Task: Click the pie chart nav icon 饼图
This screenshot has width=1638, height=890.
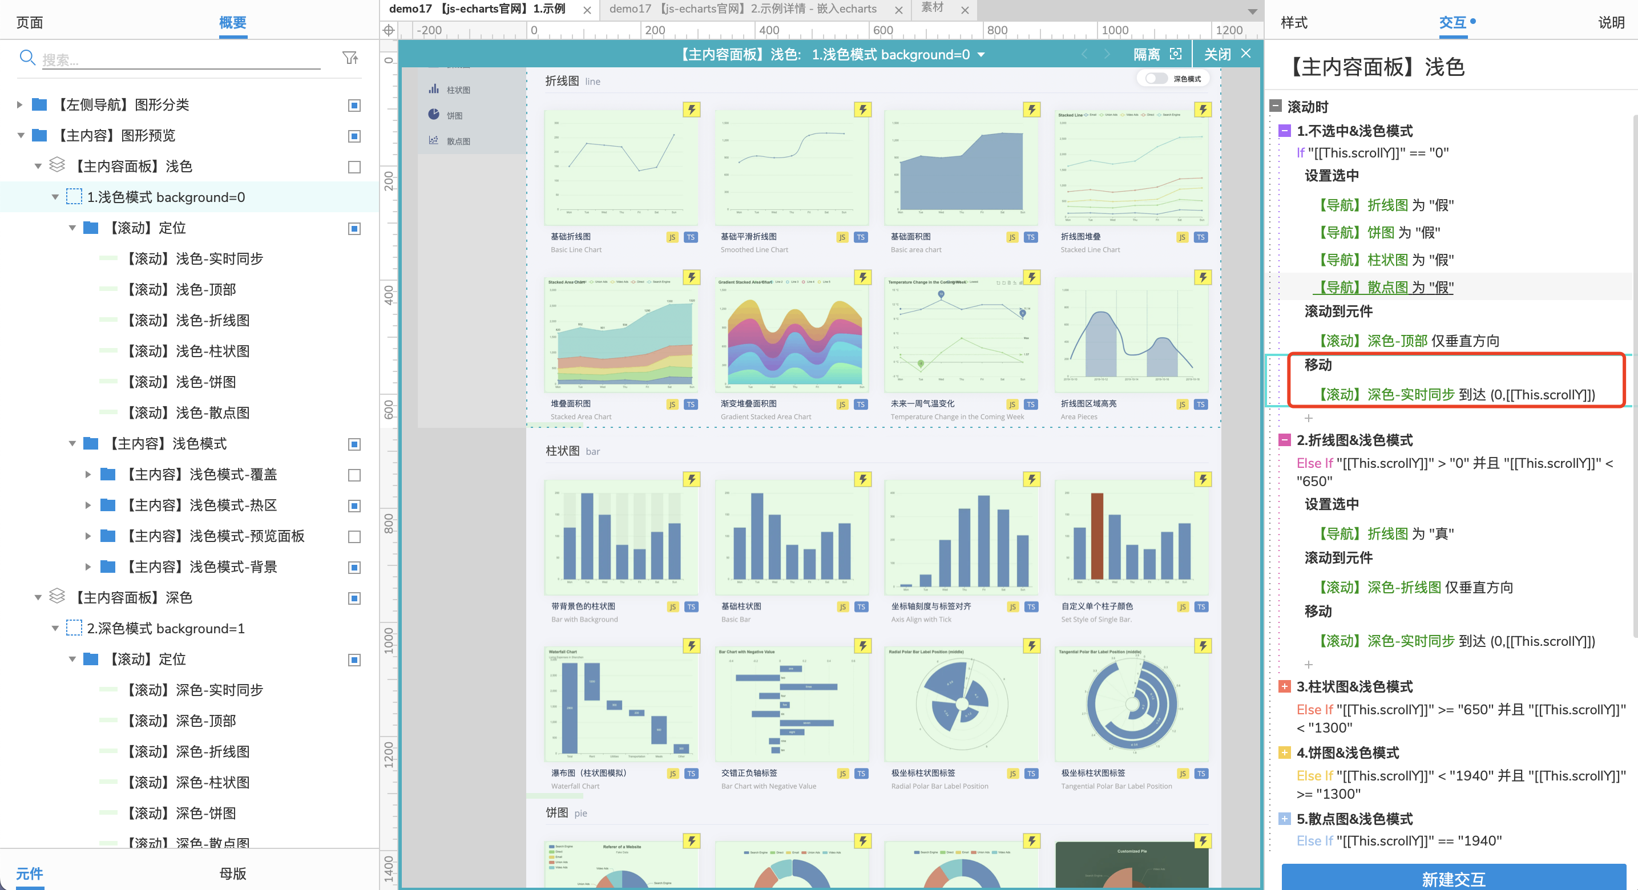Action: [x=434, y=115]
